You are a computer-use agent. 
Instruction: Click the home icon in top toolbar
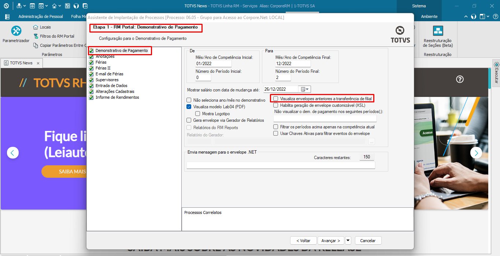[x=54, y=6]
